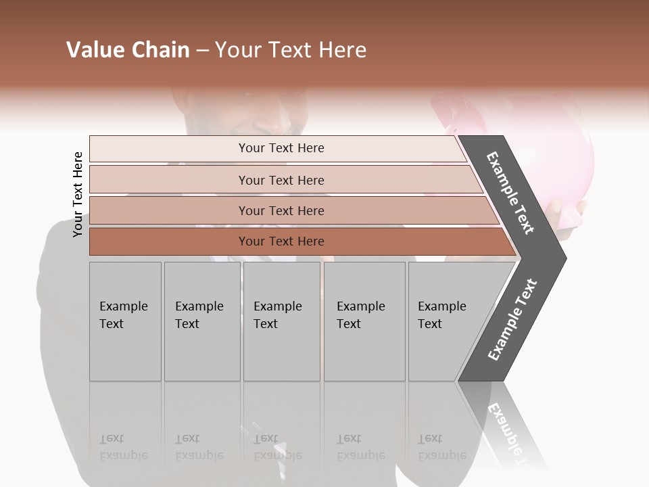Select the third 'Your Text Here' bar
Screen dimensions: 649x487
[294, 210]
